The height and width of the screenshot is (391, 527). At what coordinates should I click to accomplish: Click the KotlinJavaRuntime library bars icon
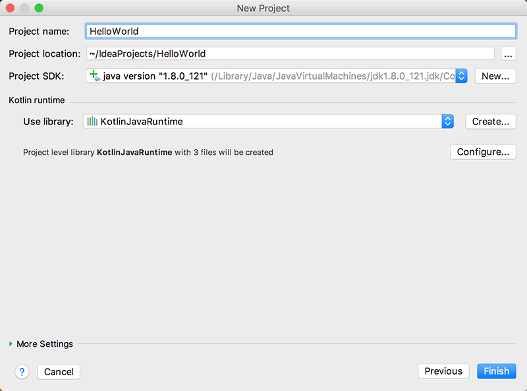92,121
